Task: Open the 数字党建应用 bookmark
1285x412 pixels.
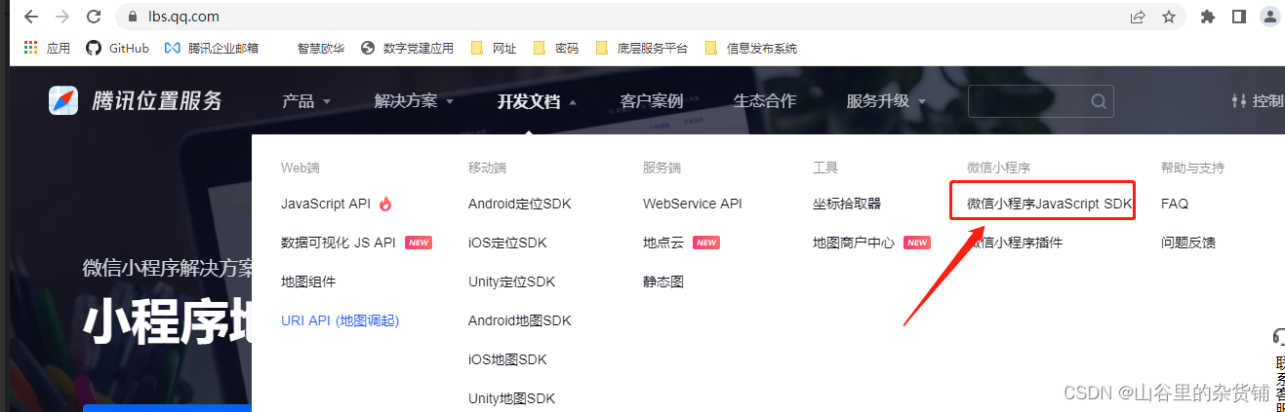Action: (407, 48)
